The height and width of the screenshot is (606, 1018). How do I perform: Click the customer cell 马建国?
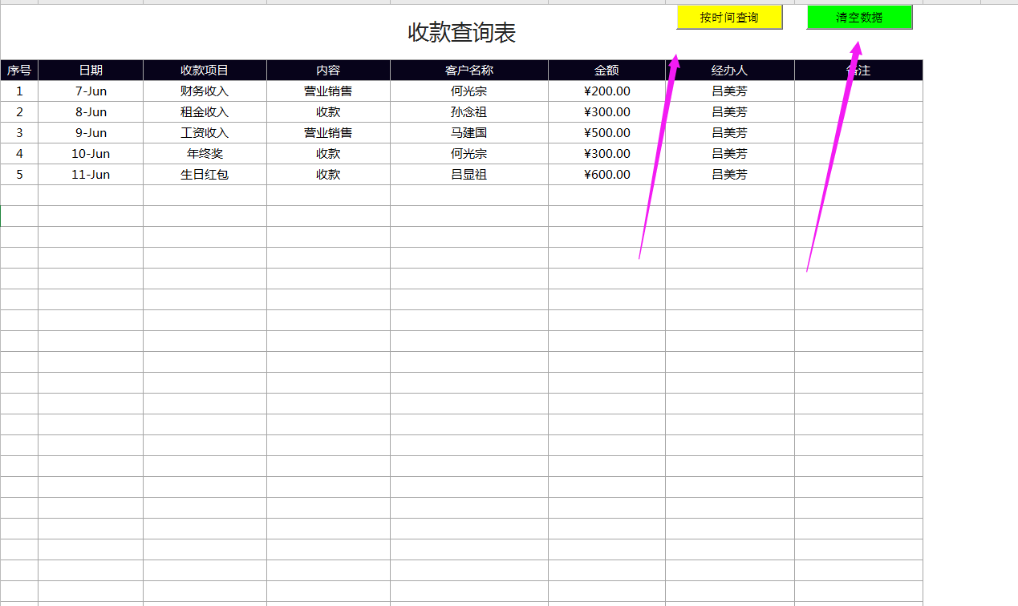tap(468, 132)
